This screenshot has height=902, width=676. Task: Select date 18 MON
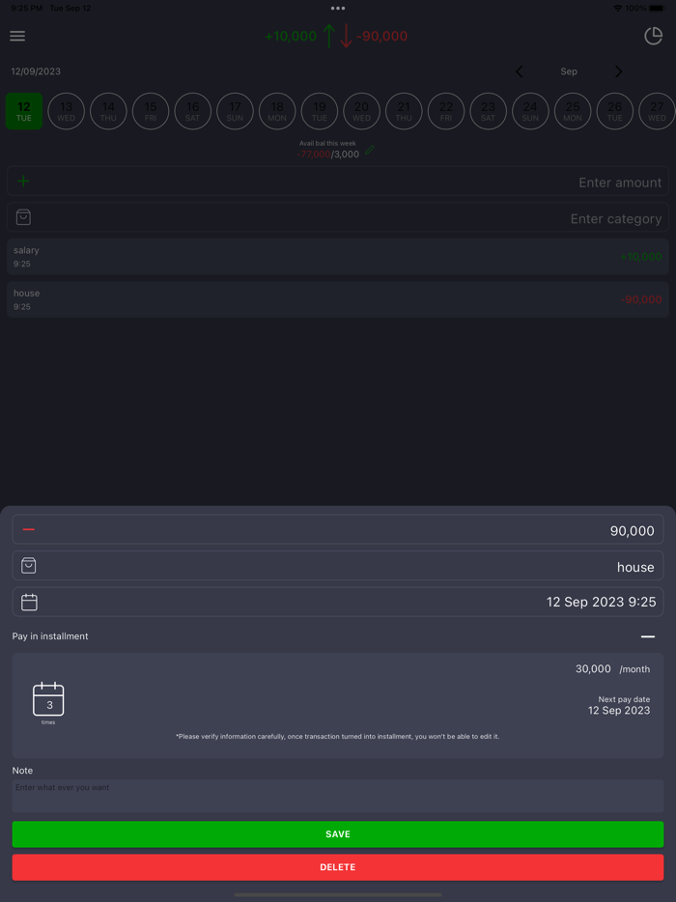click(277, 111)
